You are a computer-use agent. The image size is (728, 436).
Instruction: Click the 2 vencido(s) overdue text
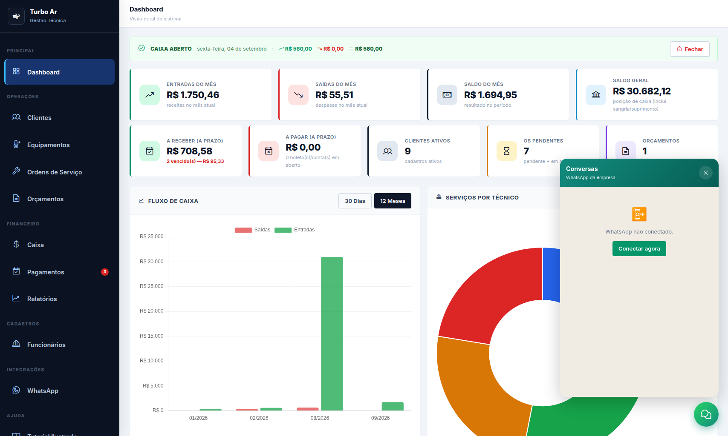[195, 161]
